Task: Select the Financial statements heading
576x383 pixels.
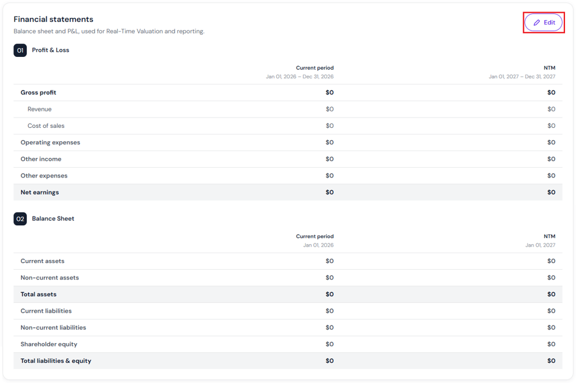Action: [x=53, y=19]
